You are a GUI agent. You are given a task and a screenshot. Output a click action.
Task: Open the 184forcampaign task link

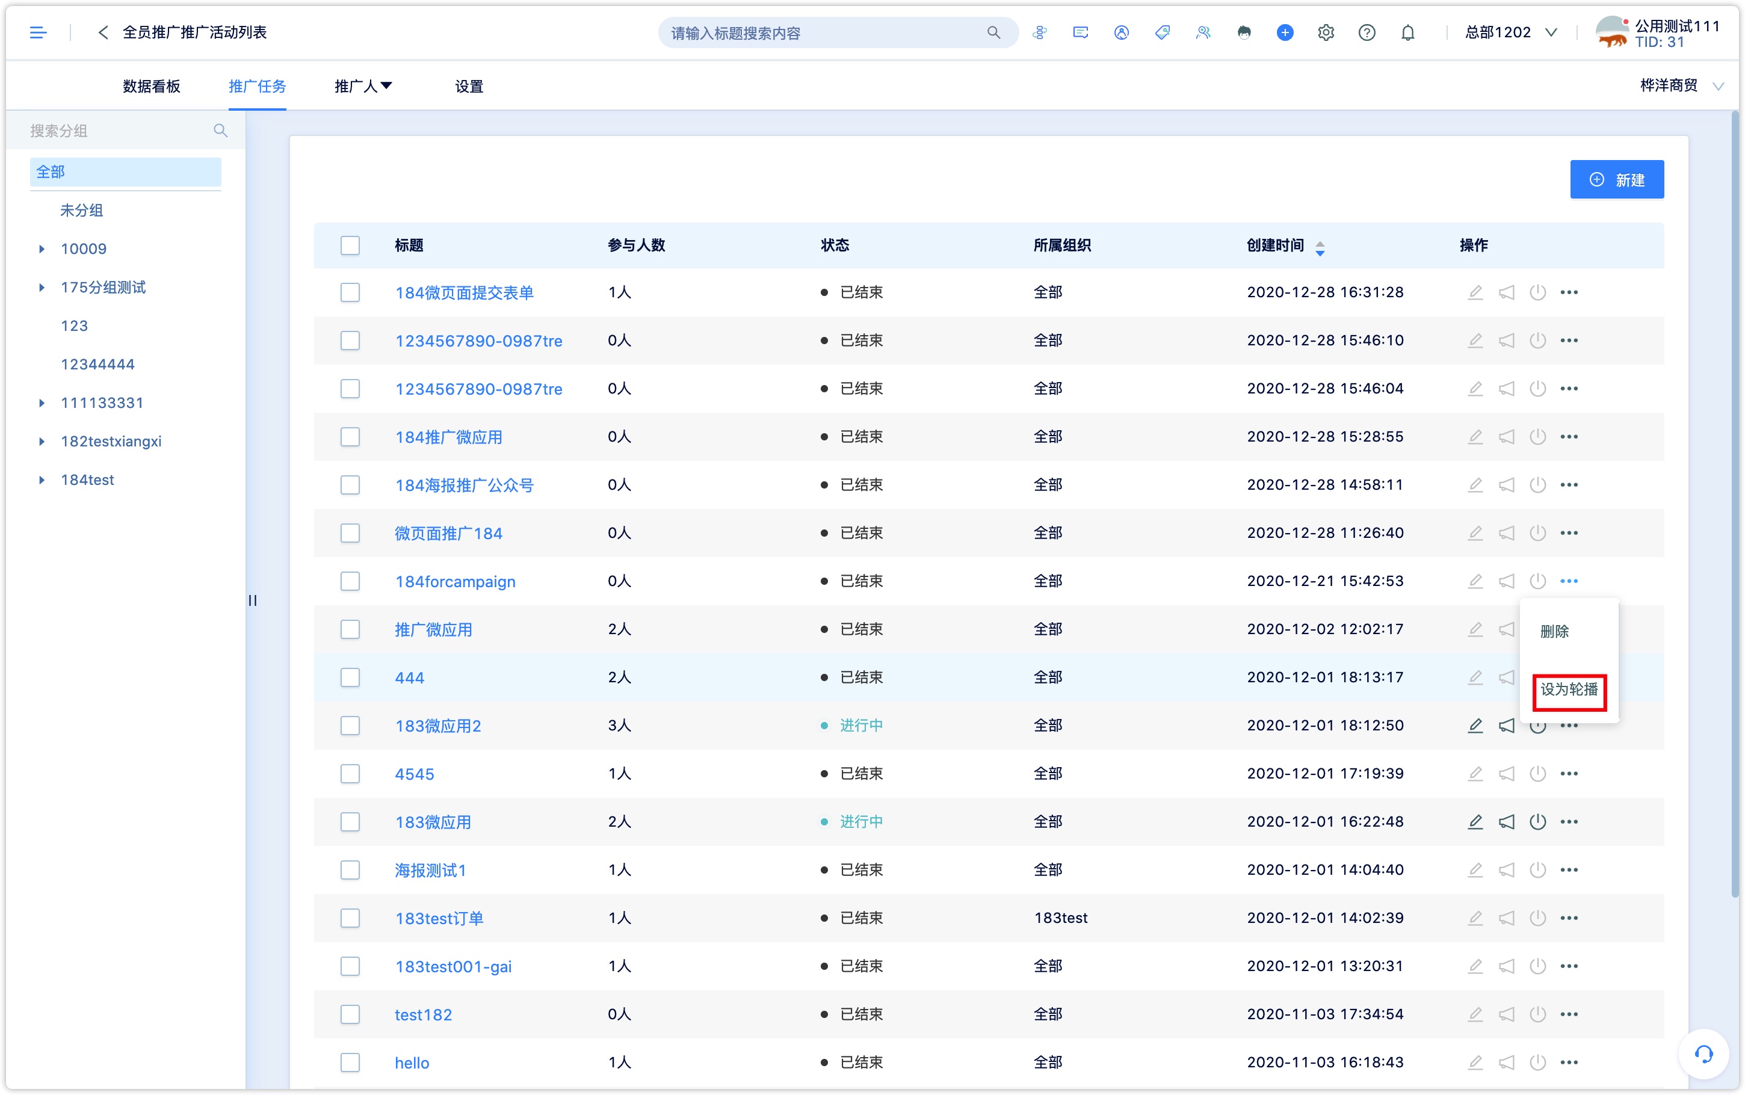[x=456, y=582]
